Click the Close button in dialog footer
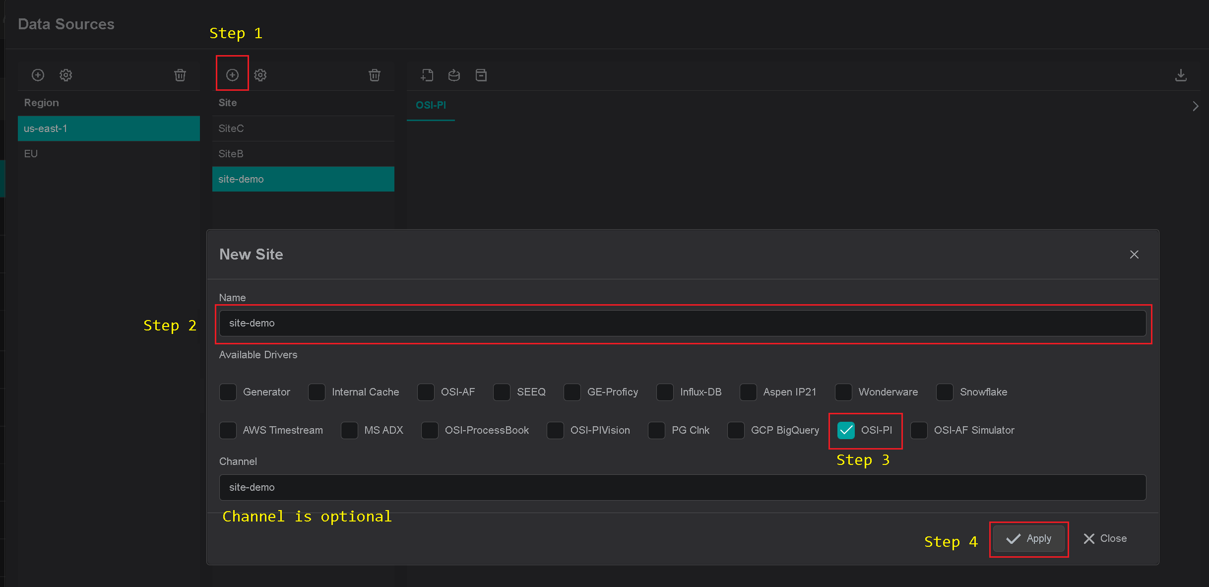The image size is (1209, 587). pos(1105,539)
